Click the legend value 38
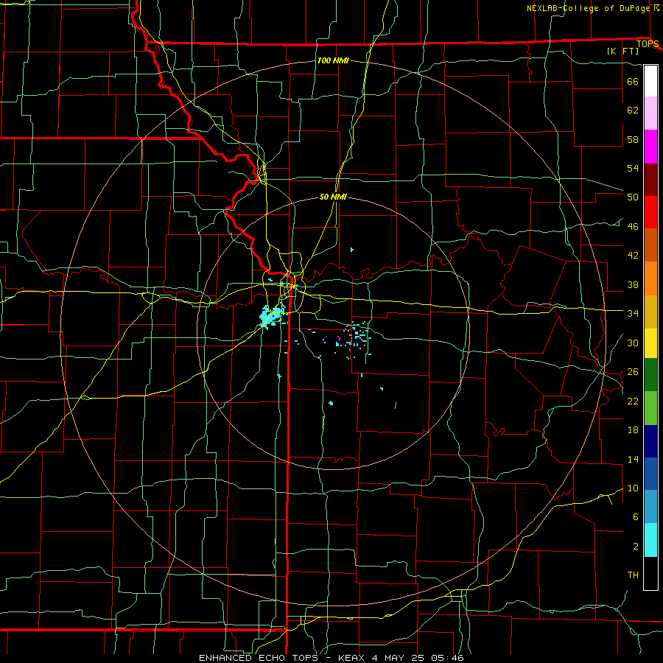This screenshot has width=663, height=663. pyautogui.click(x=633, y=285)
